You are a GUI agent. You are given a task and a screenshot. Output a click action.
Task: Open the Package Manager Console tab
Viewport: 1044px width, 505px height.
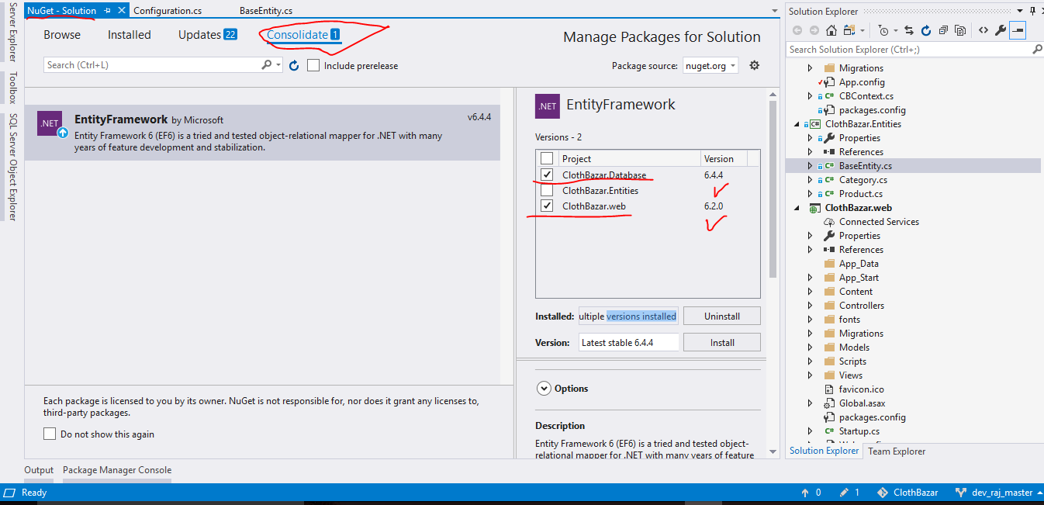[117, 470]
